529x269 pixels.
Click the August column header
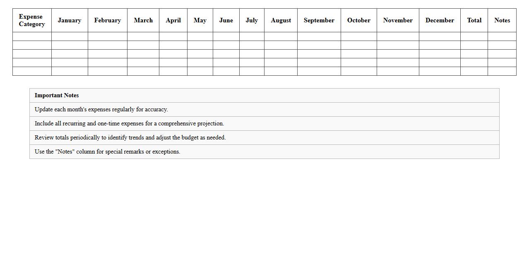click(x=281, y=20)
